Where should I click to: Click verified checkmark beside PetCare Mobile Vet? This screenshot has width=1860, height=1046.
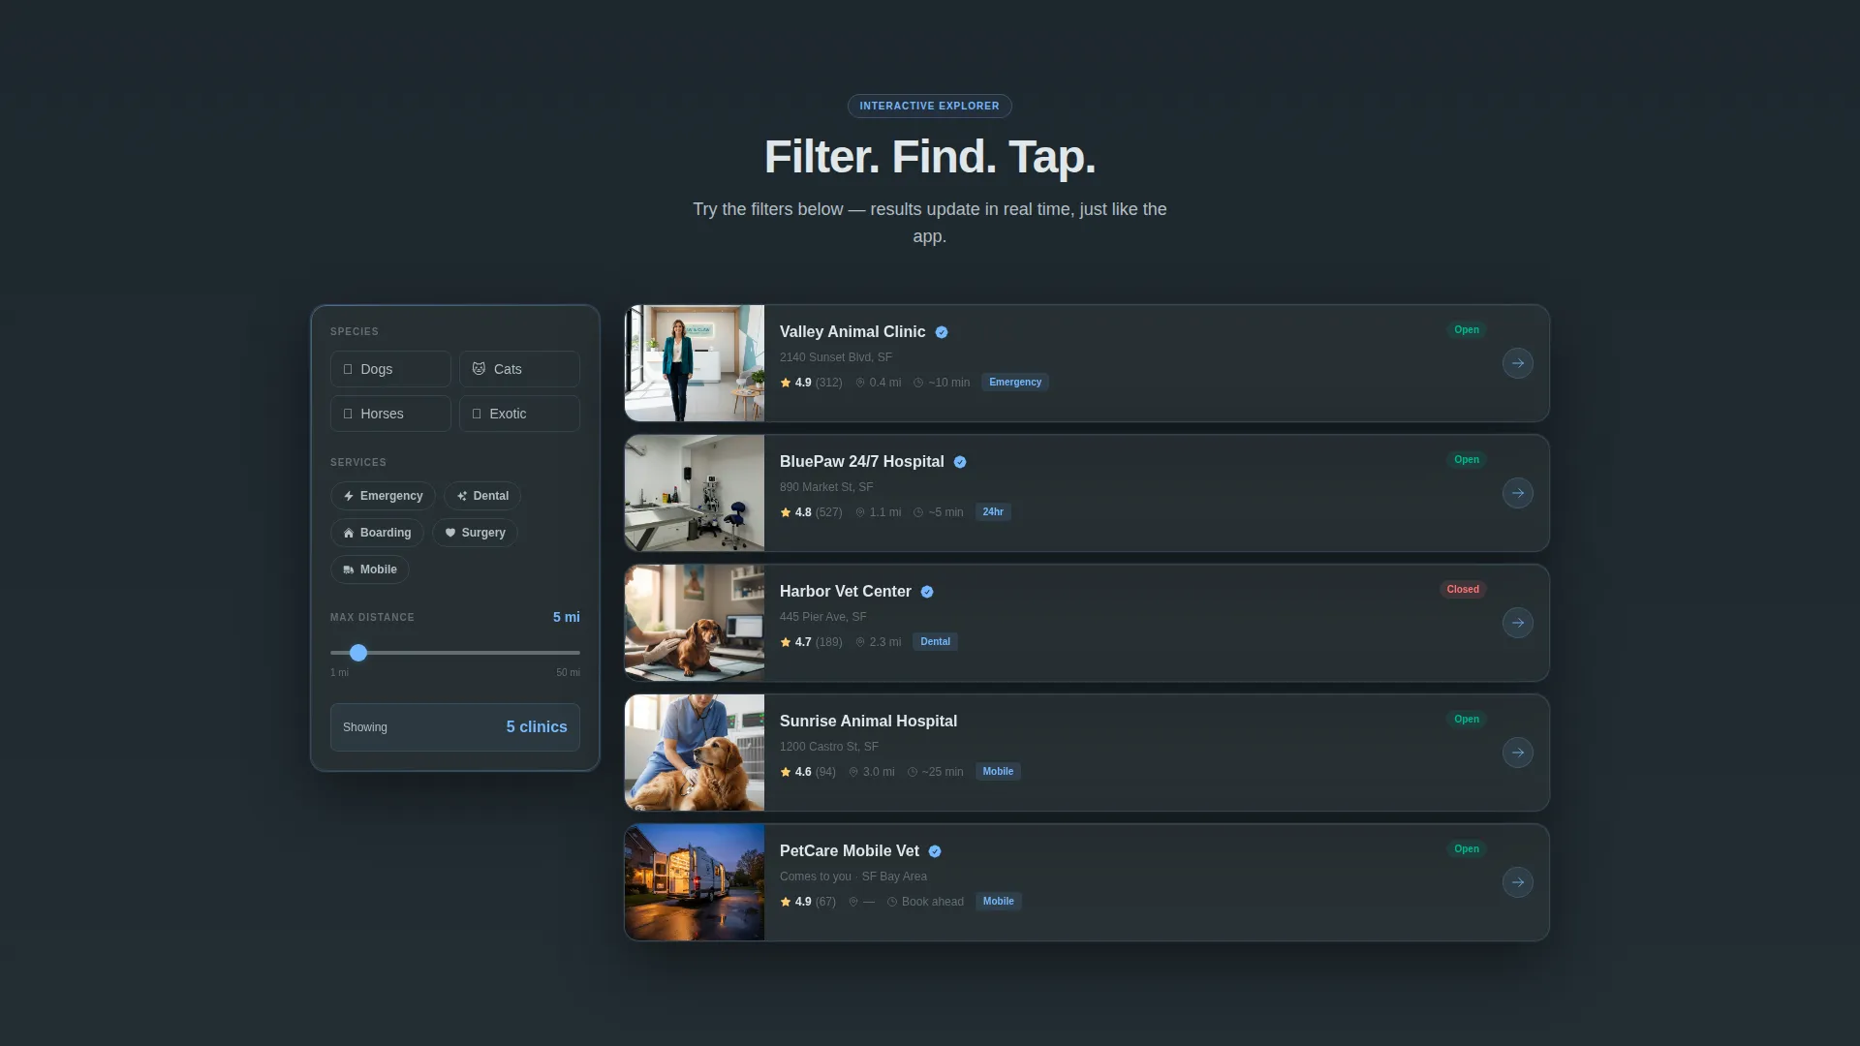click(935, 851)
